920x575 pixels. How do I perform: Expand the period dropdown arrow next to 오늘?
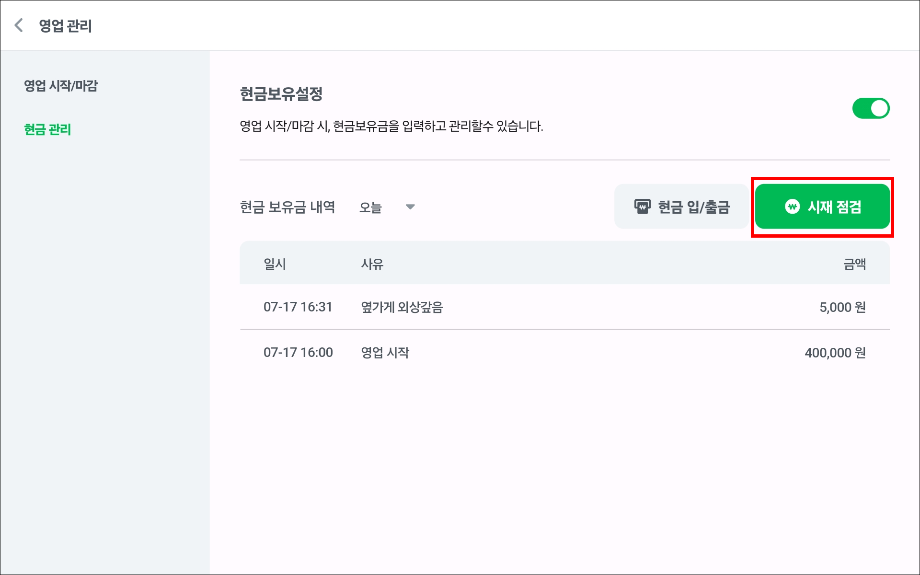click(410, 207)
